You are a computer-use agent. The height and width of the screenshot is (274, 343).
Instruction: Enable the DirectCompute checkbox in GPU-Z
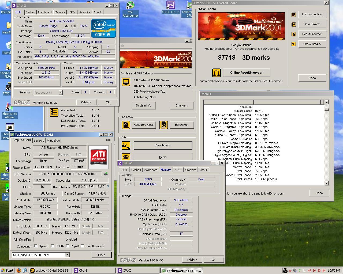[x=82, y=246]
